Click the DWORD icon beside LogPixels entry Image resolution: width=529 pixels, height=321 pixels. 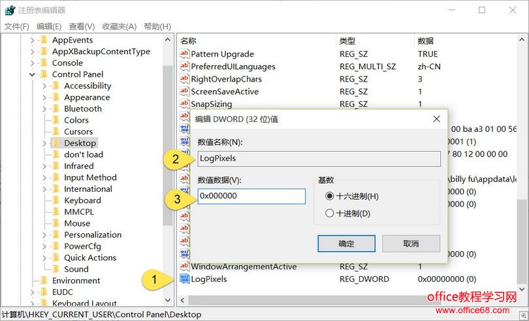coord(185,279)
